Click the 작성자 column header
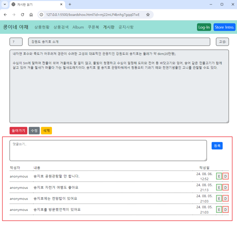Image resolution: width=237 pixels, height=231 pixels. tap(15, 168)
